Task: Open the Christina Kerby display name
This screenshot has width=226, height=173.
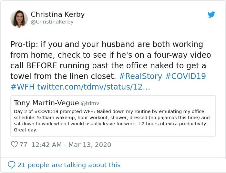Action: (58, 14)
